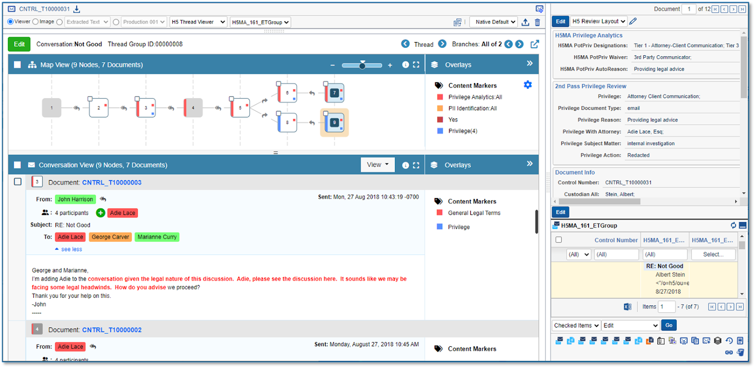
Task: Click the PII Identification:All orange swatch
Action: 440,109
